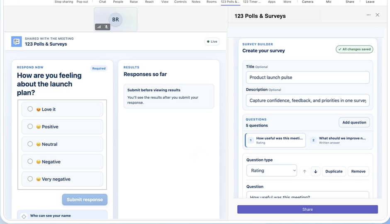Screen dimensions: 390x224
Task: Click the muted microphone icon on BR tile
Action: tap(106, 27)
